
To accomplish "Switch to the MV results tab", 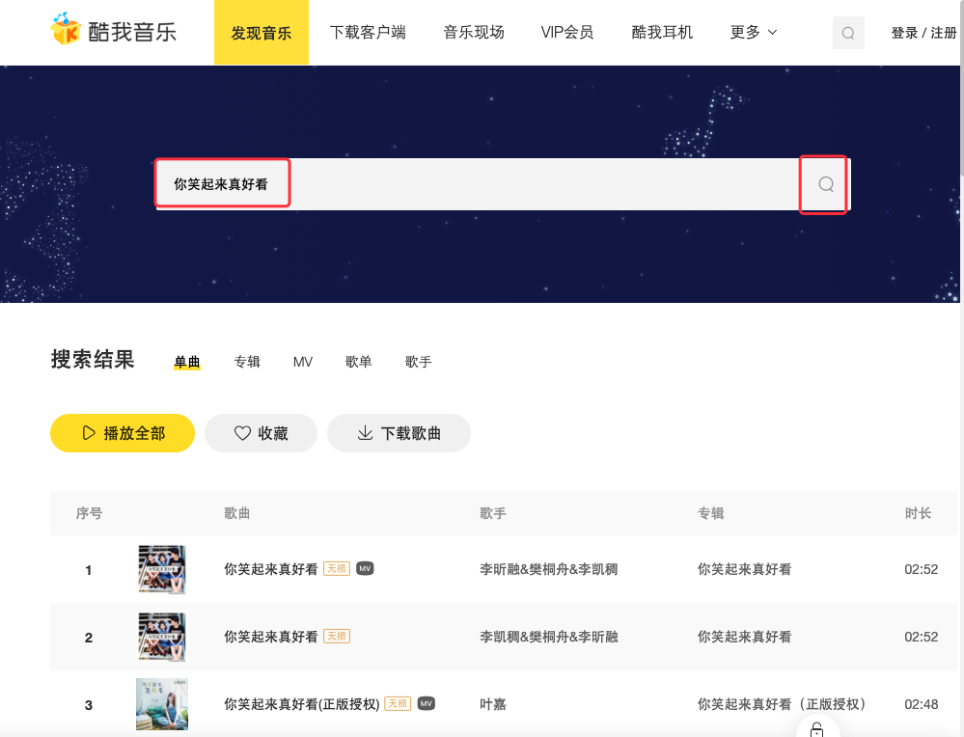I will (302, 361).
